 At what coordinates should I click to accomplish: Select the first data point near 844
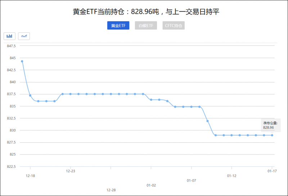tap(22, 61)
